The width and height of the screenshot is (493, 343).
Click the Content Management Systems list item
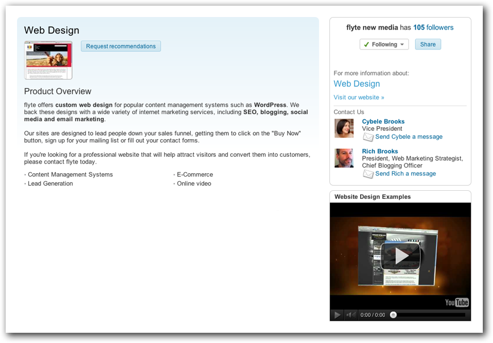[x=70, y=174]
